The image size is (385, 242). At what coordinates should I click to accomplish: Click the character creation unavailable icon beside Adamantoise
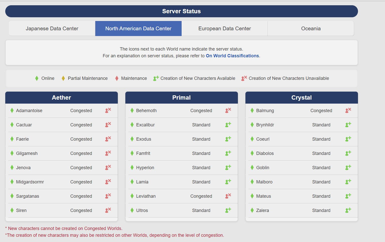pos(108,110)
